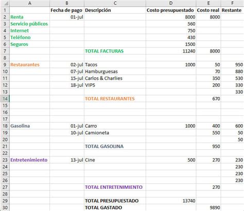The height and width of the screenshot is (211, 244).
Task: Select column B header
Action: point(67,3)
